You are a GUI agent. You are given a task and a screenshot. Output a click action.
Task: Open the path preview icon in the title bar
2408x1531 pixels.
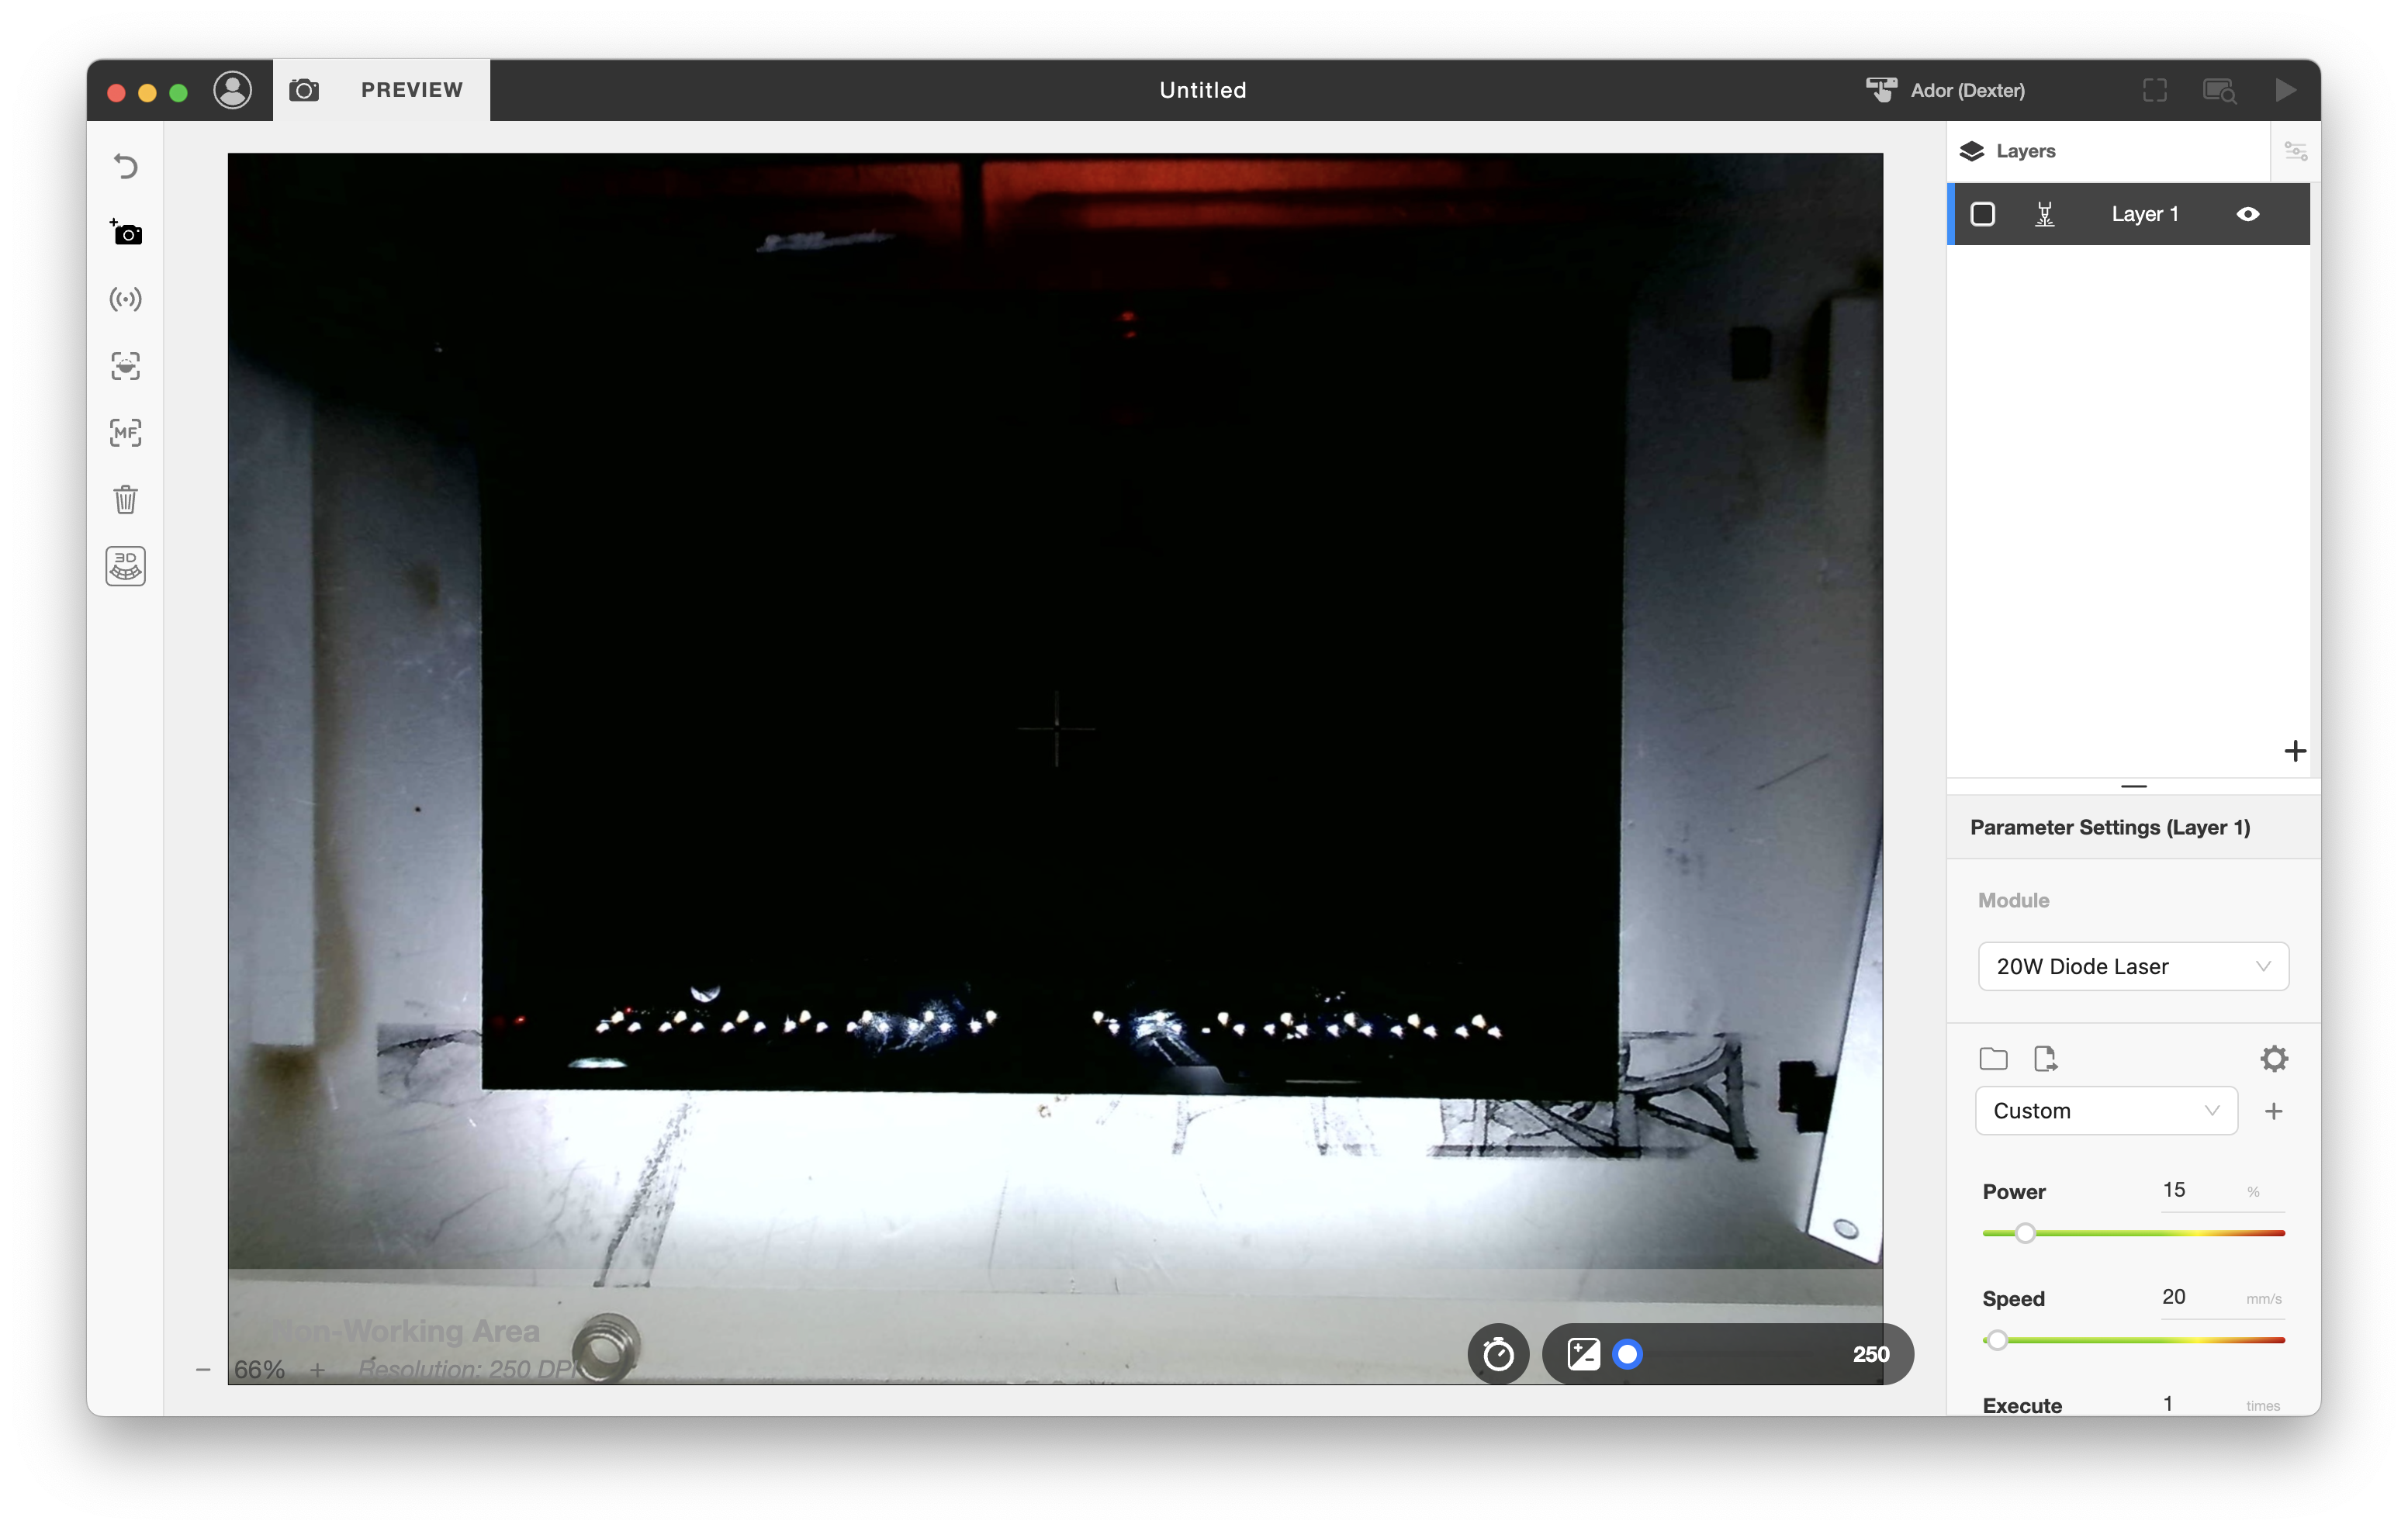2219,90
